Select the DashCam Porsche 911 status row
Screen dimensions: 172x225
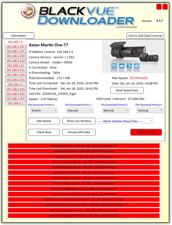pos(84,151)
